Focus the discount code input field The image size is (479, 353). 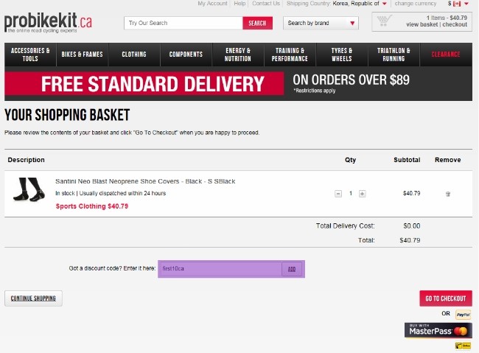219,269
